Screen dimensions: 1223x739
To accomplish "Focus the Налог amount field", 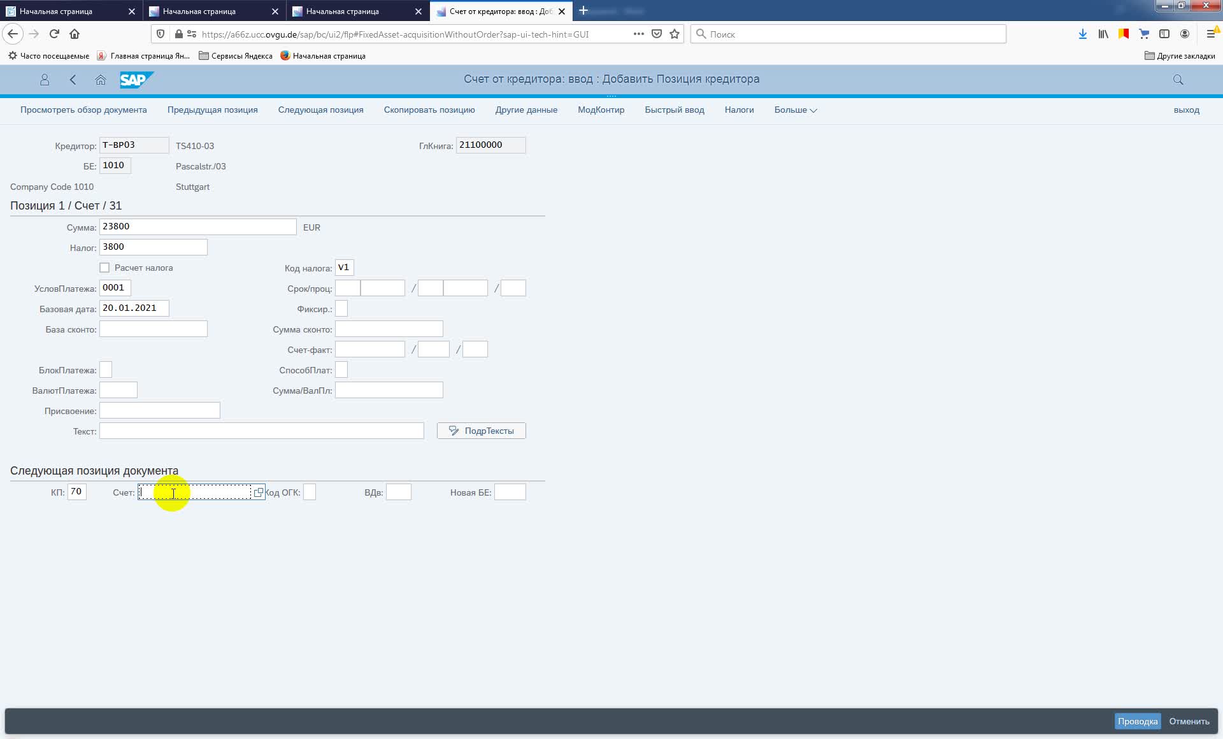I will click(153, 247).
